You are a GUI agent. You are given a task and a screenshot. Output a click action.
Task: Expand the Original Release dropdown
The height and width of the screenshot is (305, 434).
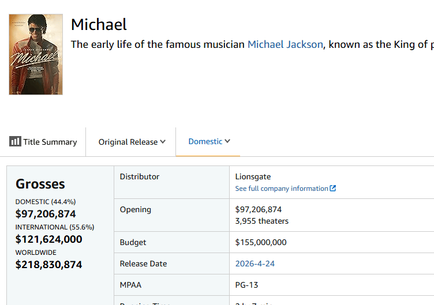pyautogui.click(x=128, y=142)
